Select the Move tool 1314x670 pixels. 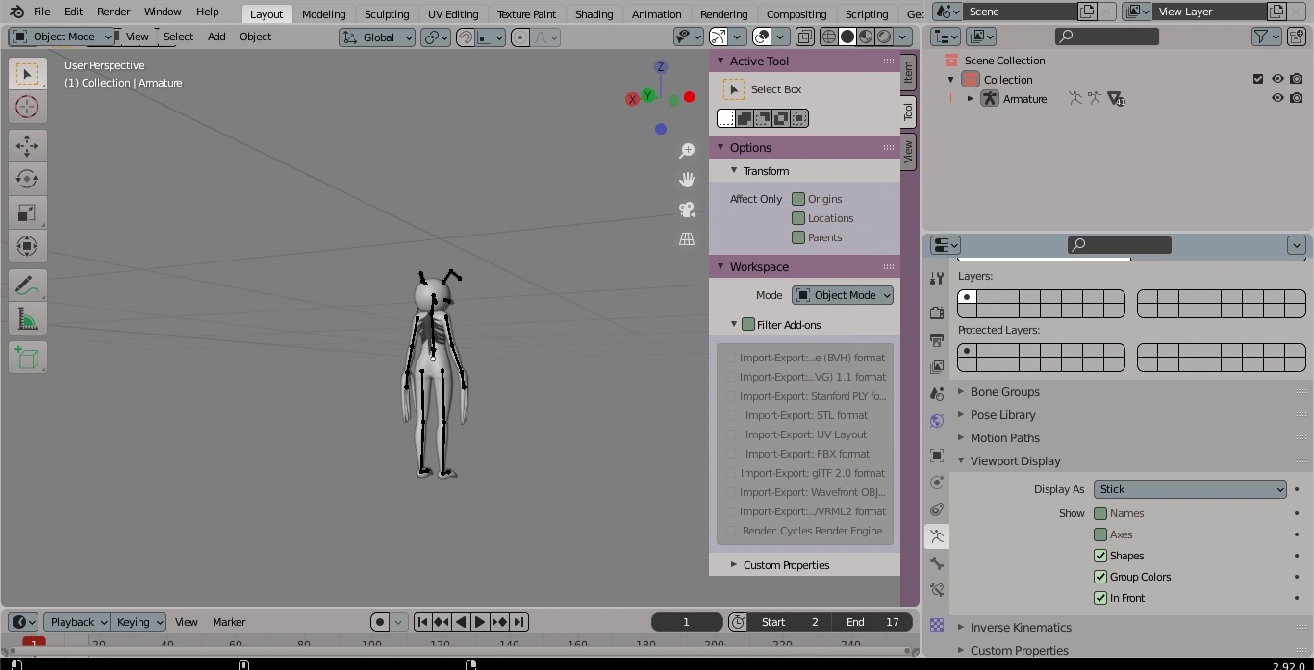pyautogui.click(x=27, y=146)
